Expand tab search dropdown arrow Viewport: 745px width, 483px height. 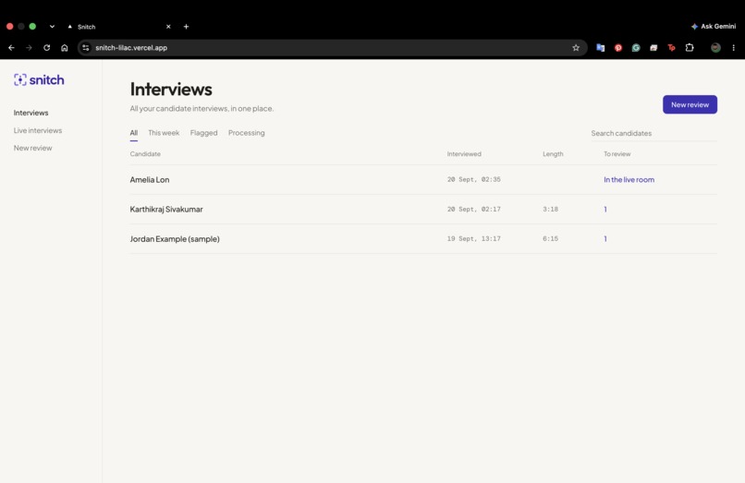coord(52,27)
